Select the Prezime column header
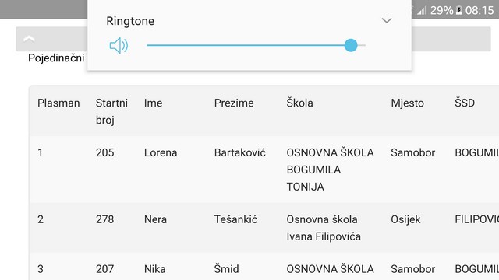 234,103
